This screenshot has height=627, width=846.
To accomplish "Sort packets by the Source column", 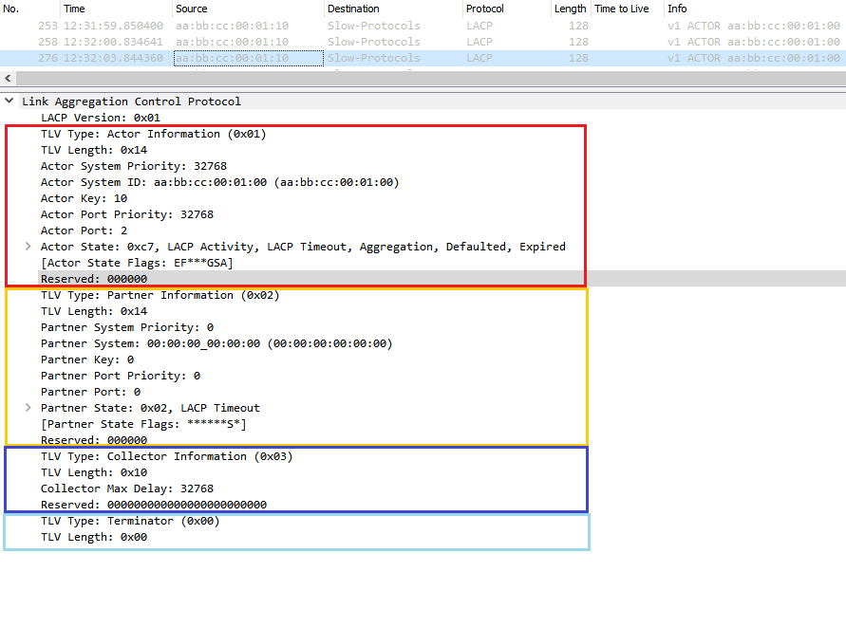I will (195, 9).
